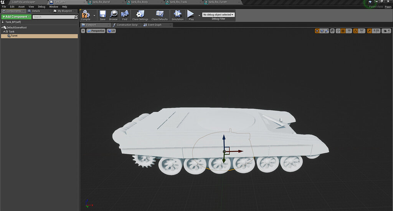Open the Perspective view mode dropdown

click(96, 31)
